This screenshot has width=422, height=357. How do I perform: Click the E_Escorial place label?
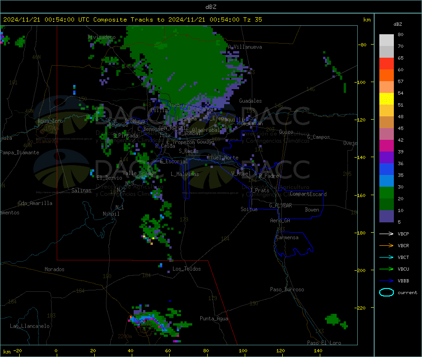click(x=174, y=161)
